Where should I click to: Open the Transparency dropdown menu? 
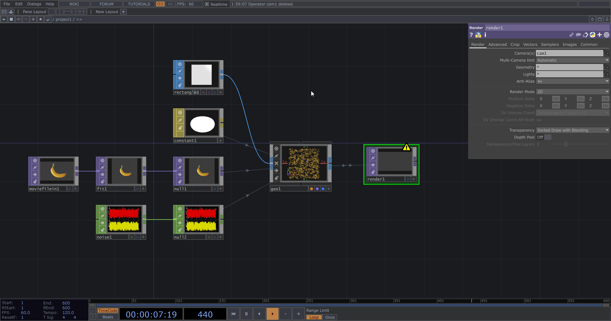[x=572, y=130]
